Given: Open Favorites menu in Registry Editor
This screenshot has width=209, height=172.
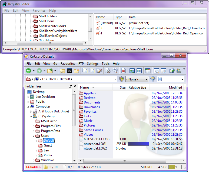Looking at the screenshot, I should (x=39, y=10).
